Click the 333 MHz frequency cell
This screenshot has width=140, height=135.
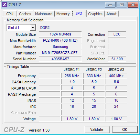point(94,76)
